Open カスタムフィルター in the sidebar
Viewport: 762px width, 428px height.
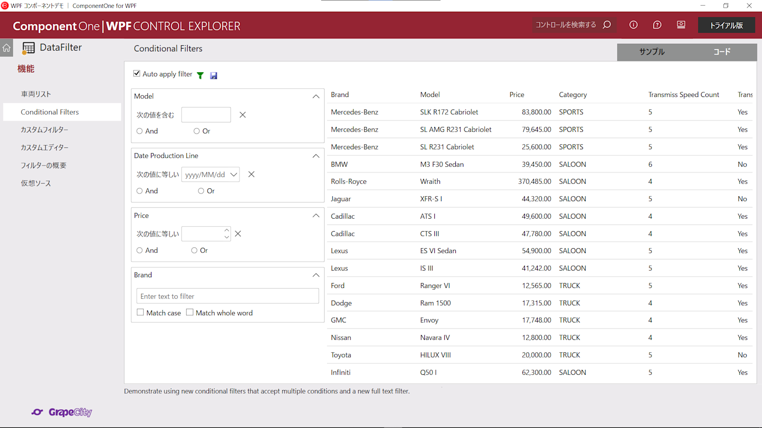(x=62, y=130)
